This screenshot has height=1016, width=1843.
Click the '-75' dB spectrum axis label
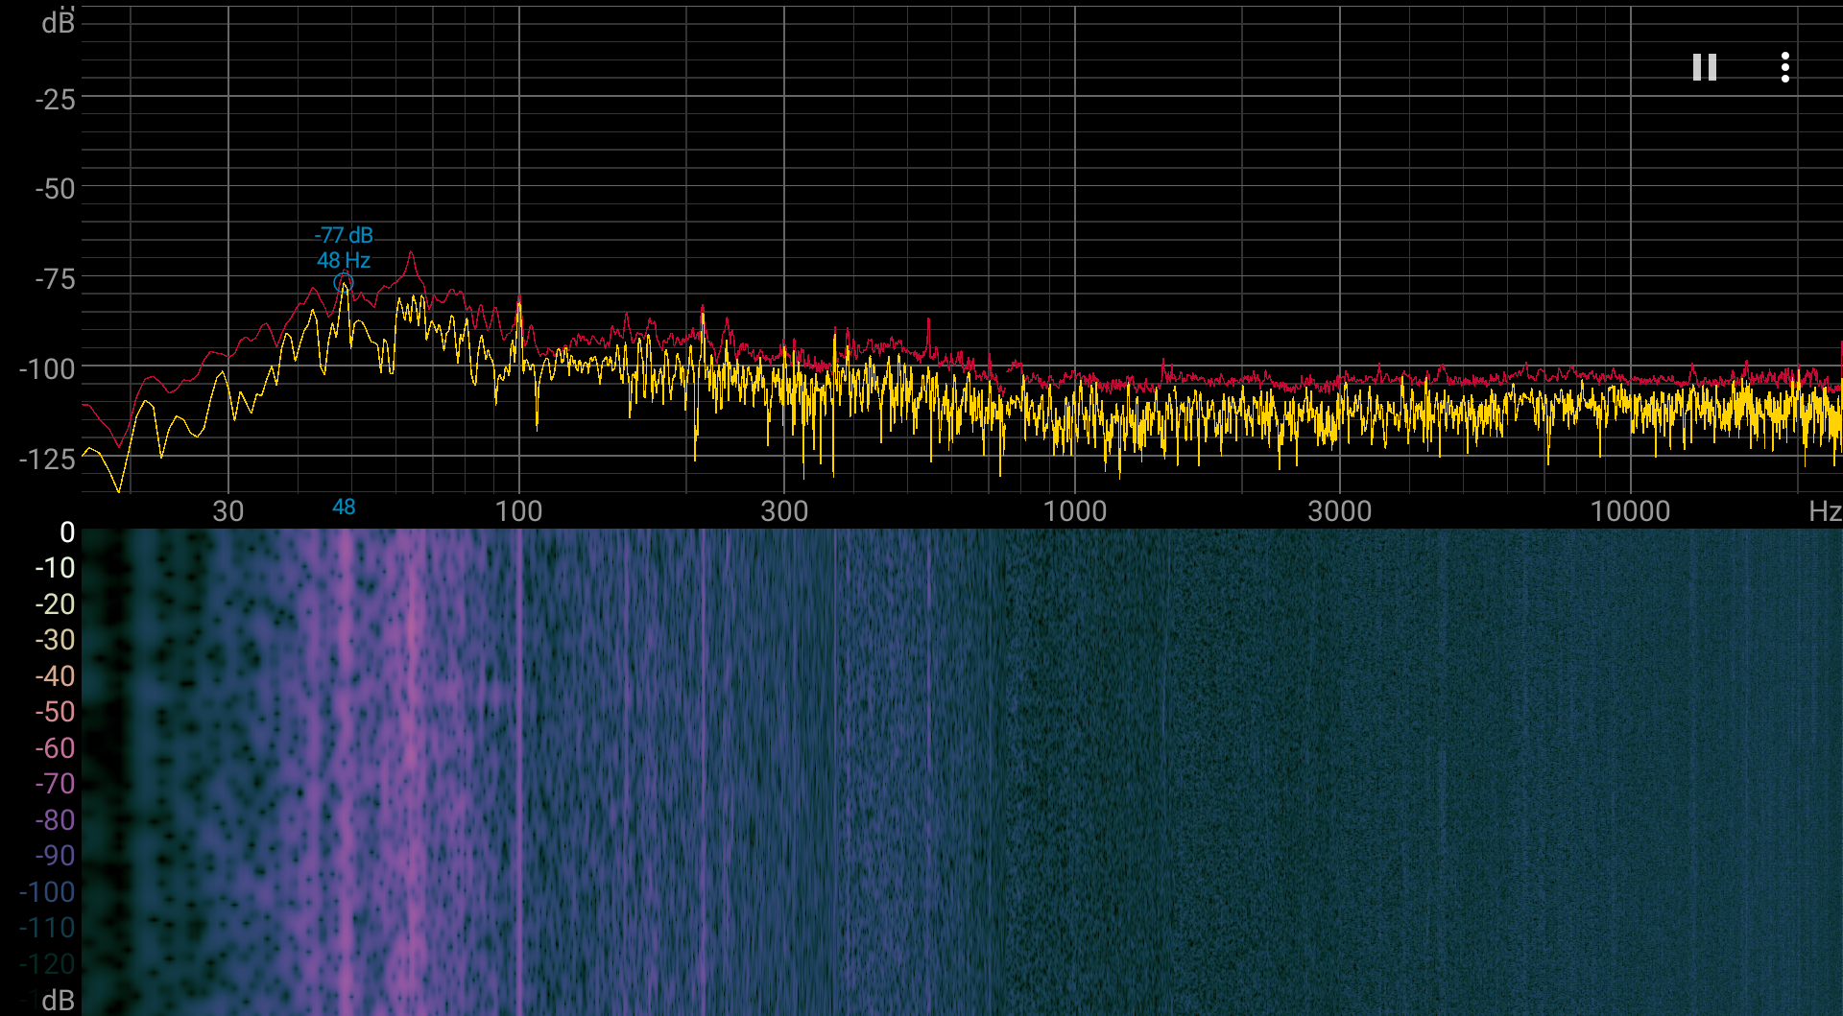55,279
